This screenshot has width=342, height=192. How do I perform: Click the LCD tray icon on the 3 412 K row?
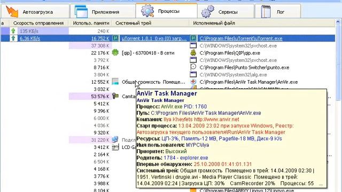[x=115, y=147]
